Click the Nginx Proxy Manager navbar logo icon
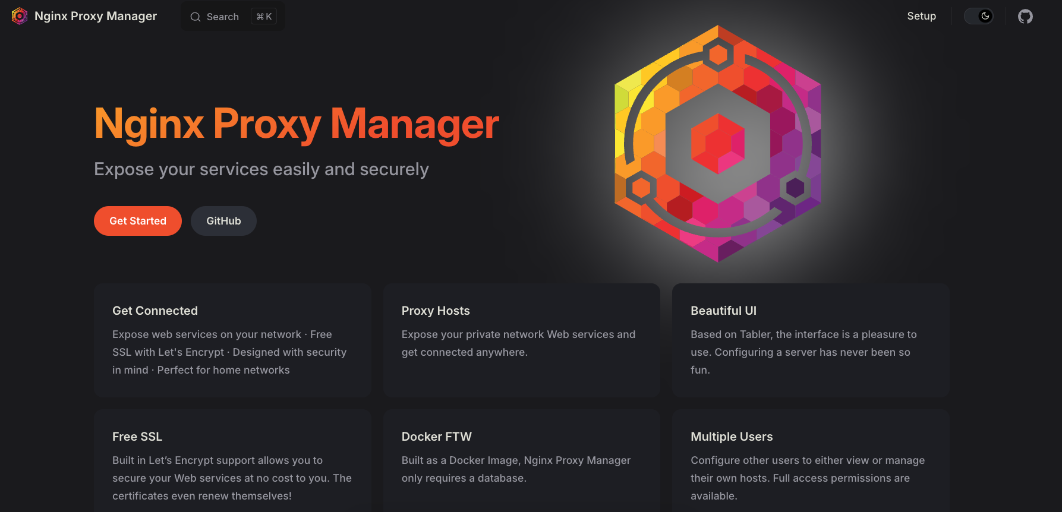The width and height of the screenshot is (1062, 512). pos(20,16)
